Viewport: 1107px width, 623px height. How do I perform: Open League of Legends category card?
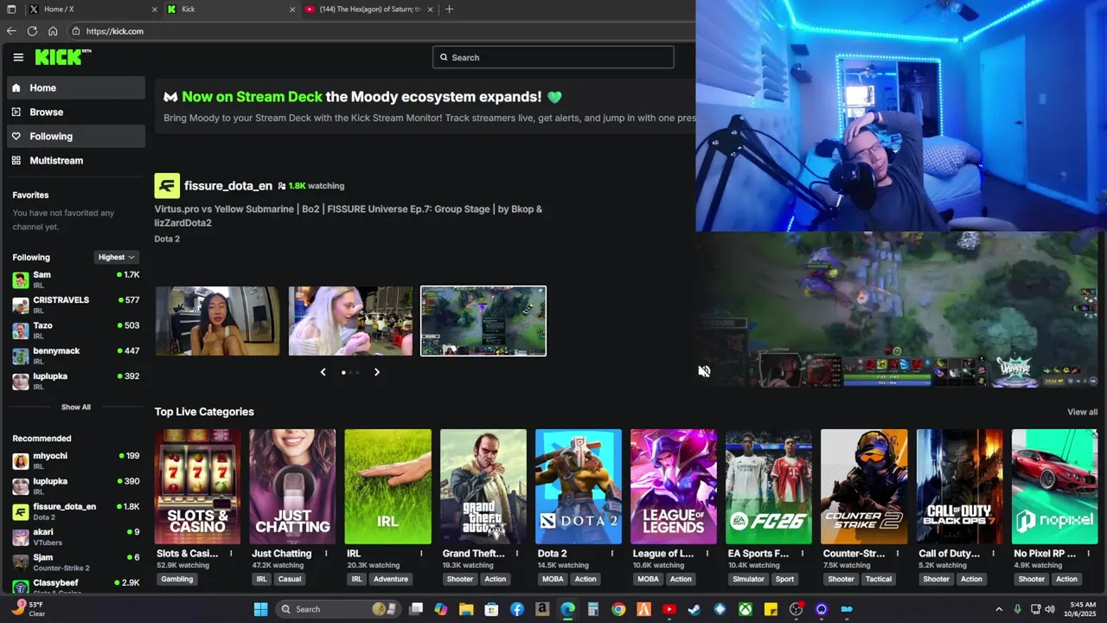click(674, 486)
